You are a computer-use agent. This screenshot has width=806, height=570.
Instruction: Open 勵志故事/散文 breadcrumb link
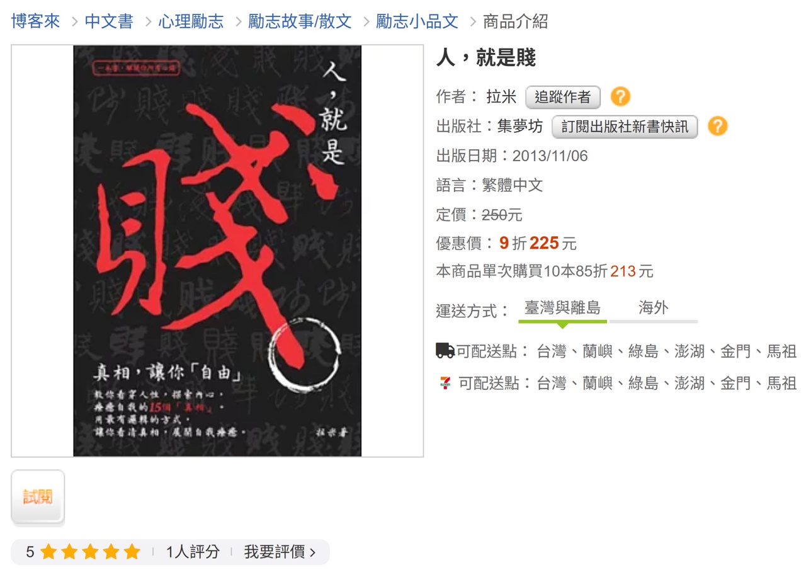(x=300, y=21)
